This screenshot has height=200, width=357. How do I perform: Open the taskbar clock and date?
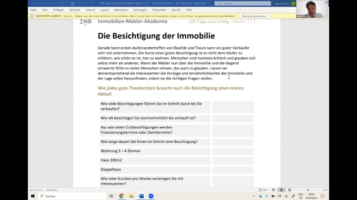click(311, 196)
